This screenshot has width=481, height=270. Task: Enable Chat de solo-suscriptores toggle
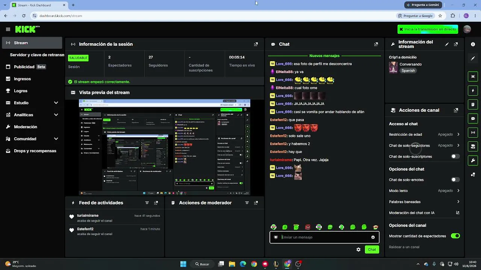(455, 157)
